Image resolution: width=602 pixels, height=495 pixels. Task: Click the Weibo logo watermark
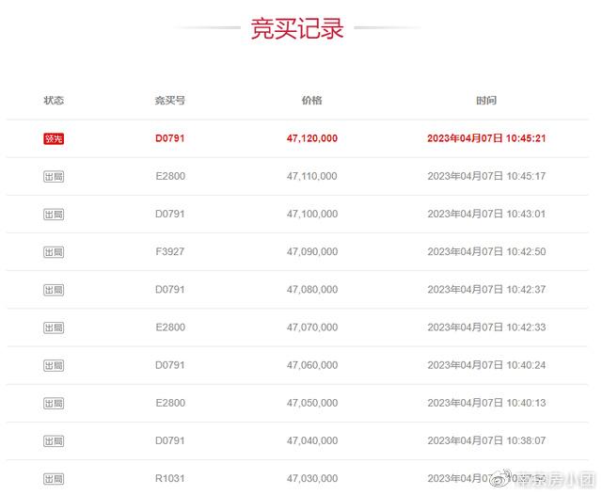pyautogui.click(x=501, y=478)
